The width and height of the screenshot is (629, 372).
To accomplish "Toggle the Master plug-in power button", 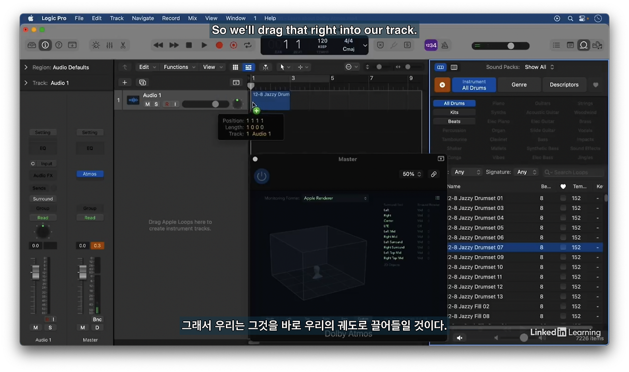I will pyautogui.click(x=261, y=176).
